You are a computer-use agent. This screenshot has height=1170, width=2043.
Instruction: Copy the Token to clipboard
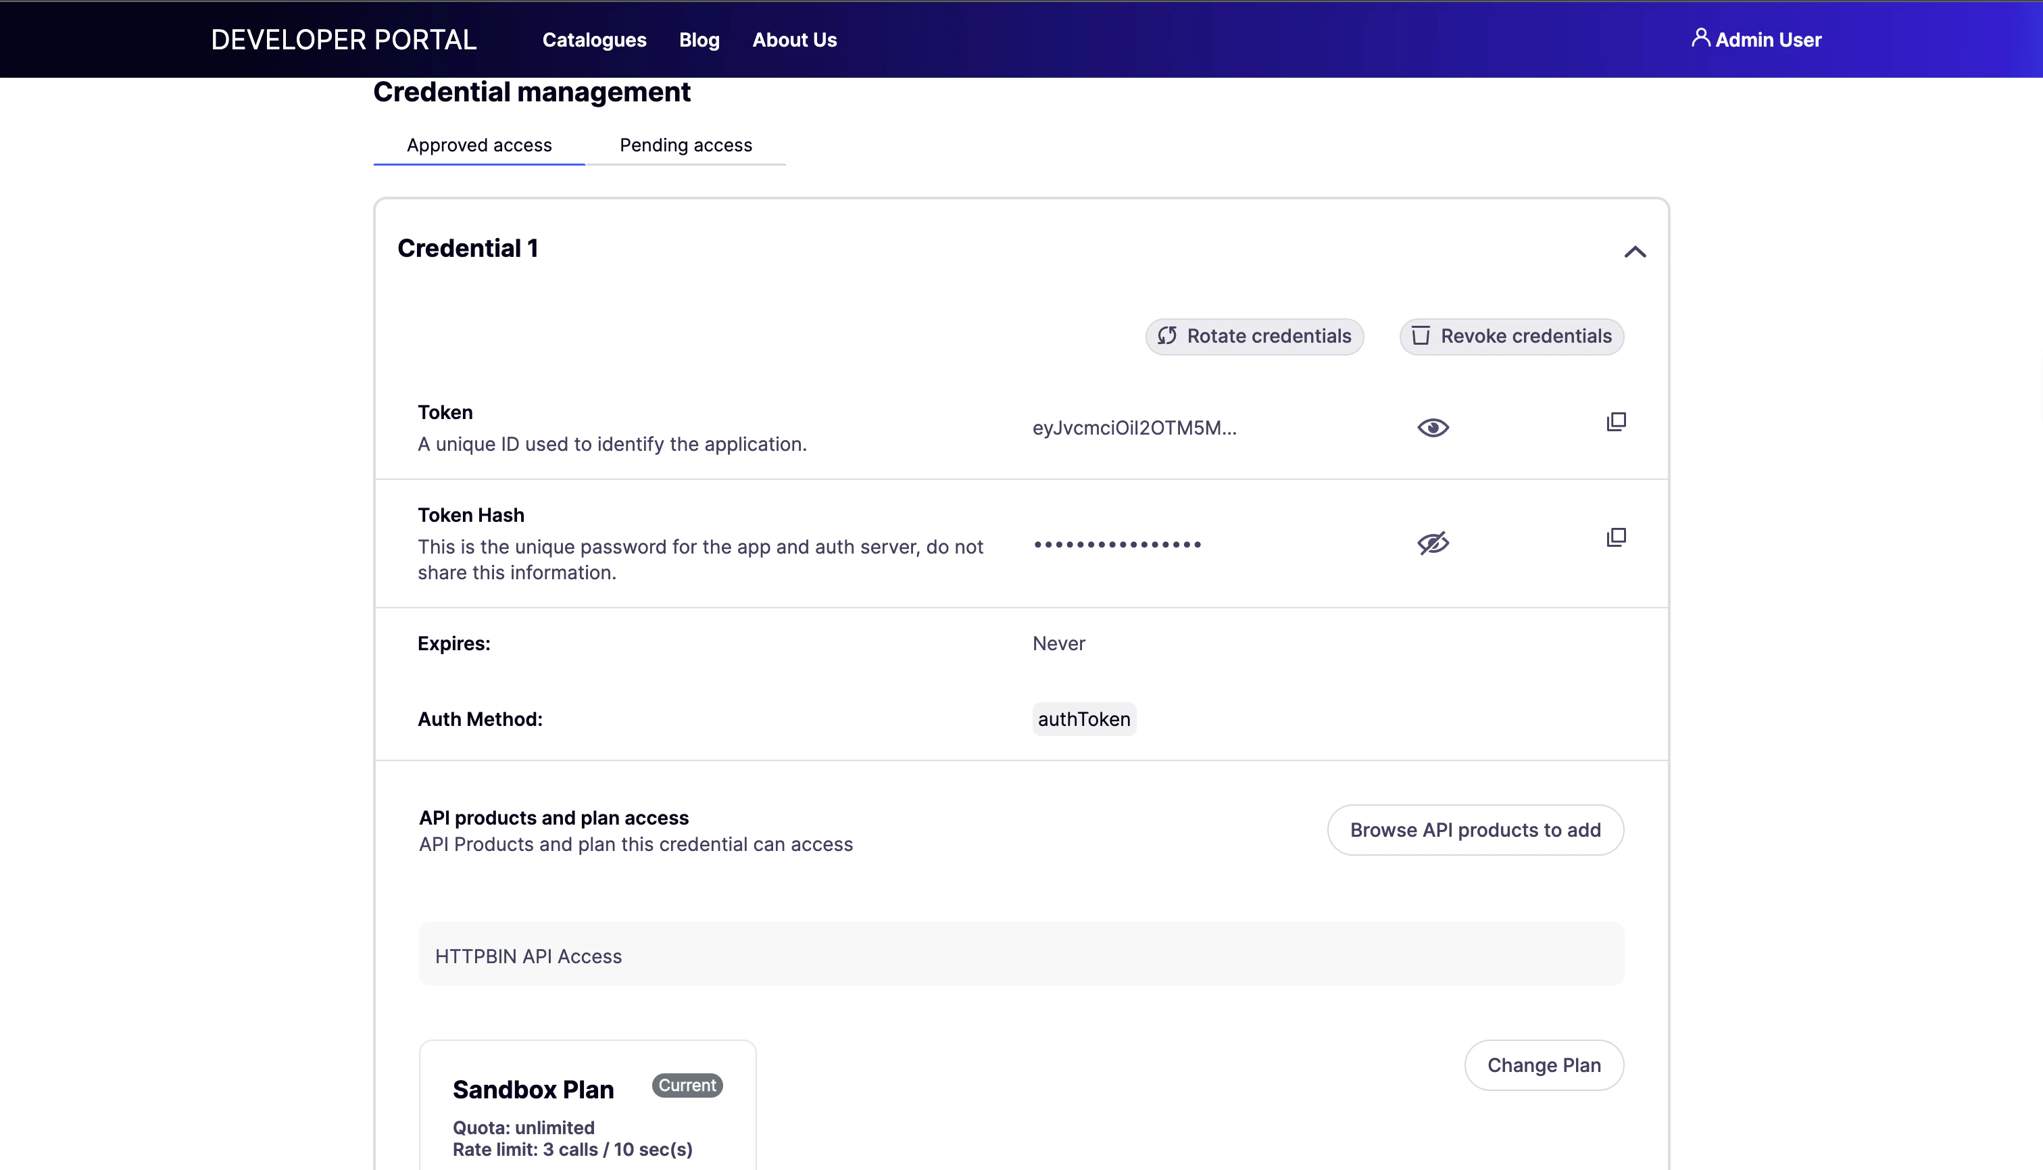[x=1616, y=421]
